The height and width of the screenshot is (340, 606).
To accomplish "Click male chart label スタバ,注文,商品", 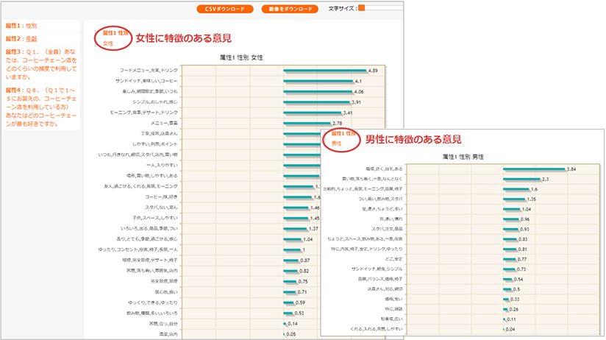I will [387, 229].
